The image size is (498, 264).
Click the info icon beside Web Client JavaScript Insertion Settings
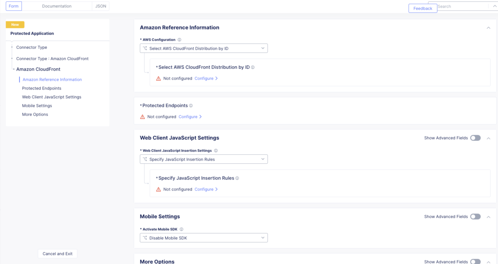(x=216, y=150)
